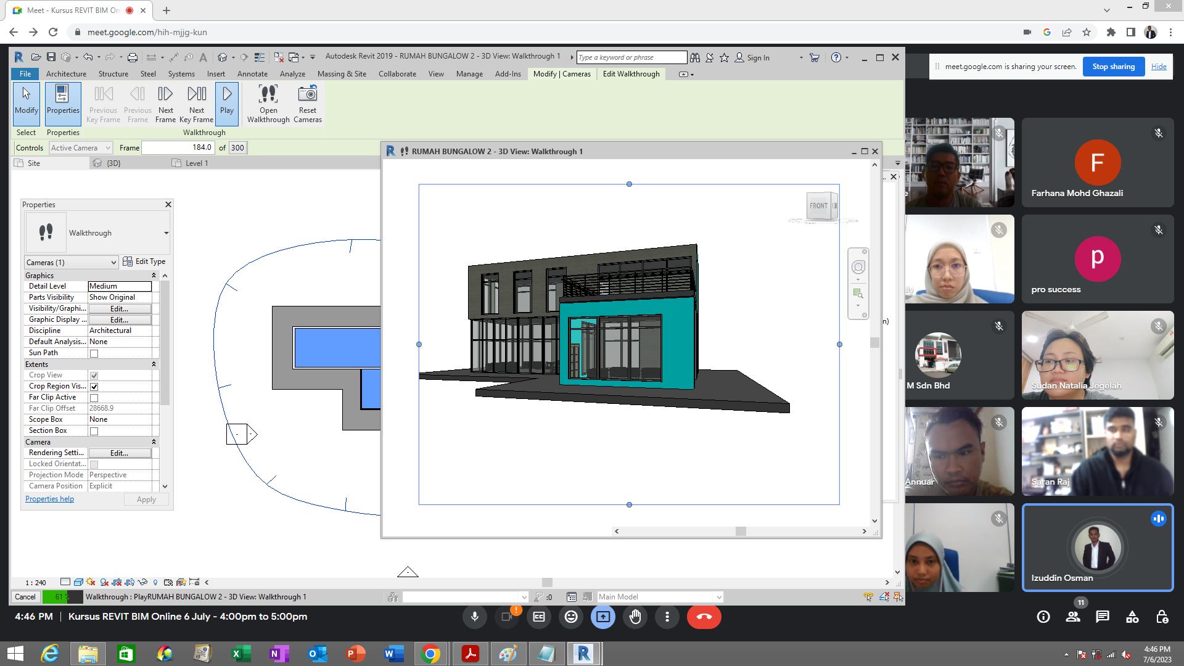The width and height of the screenshot is (1184, 666).
Task: Open the Properties help link
Action: tap(49, 499)
